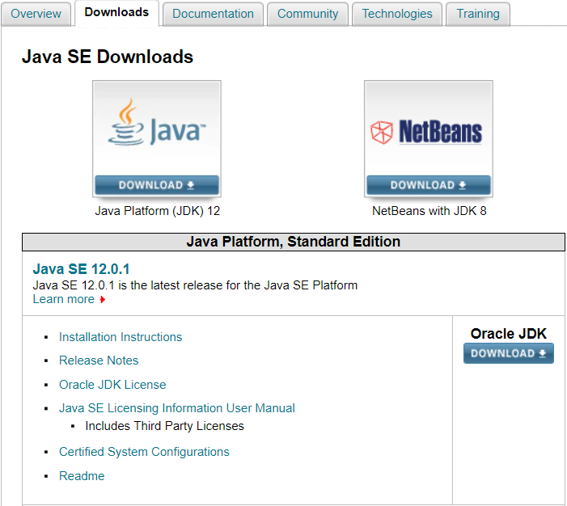Select the Downloads tab
The height and width of the screenshot is (506, 567).
pyautogui.click(x=116, y=13)
